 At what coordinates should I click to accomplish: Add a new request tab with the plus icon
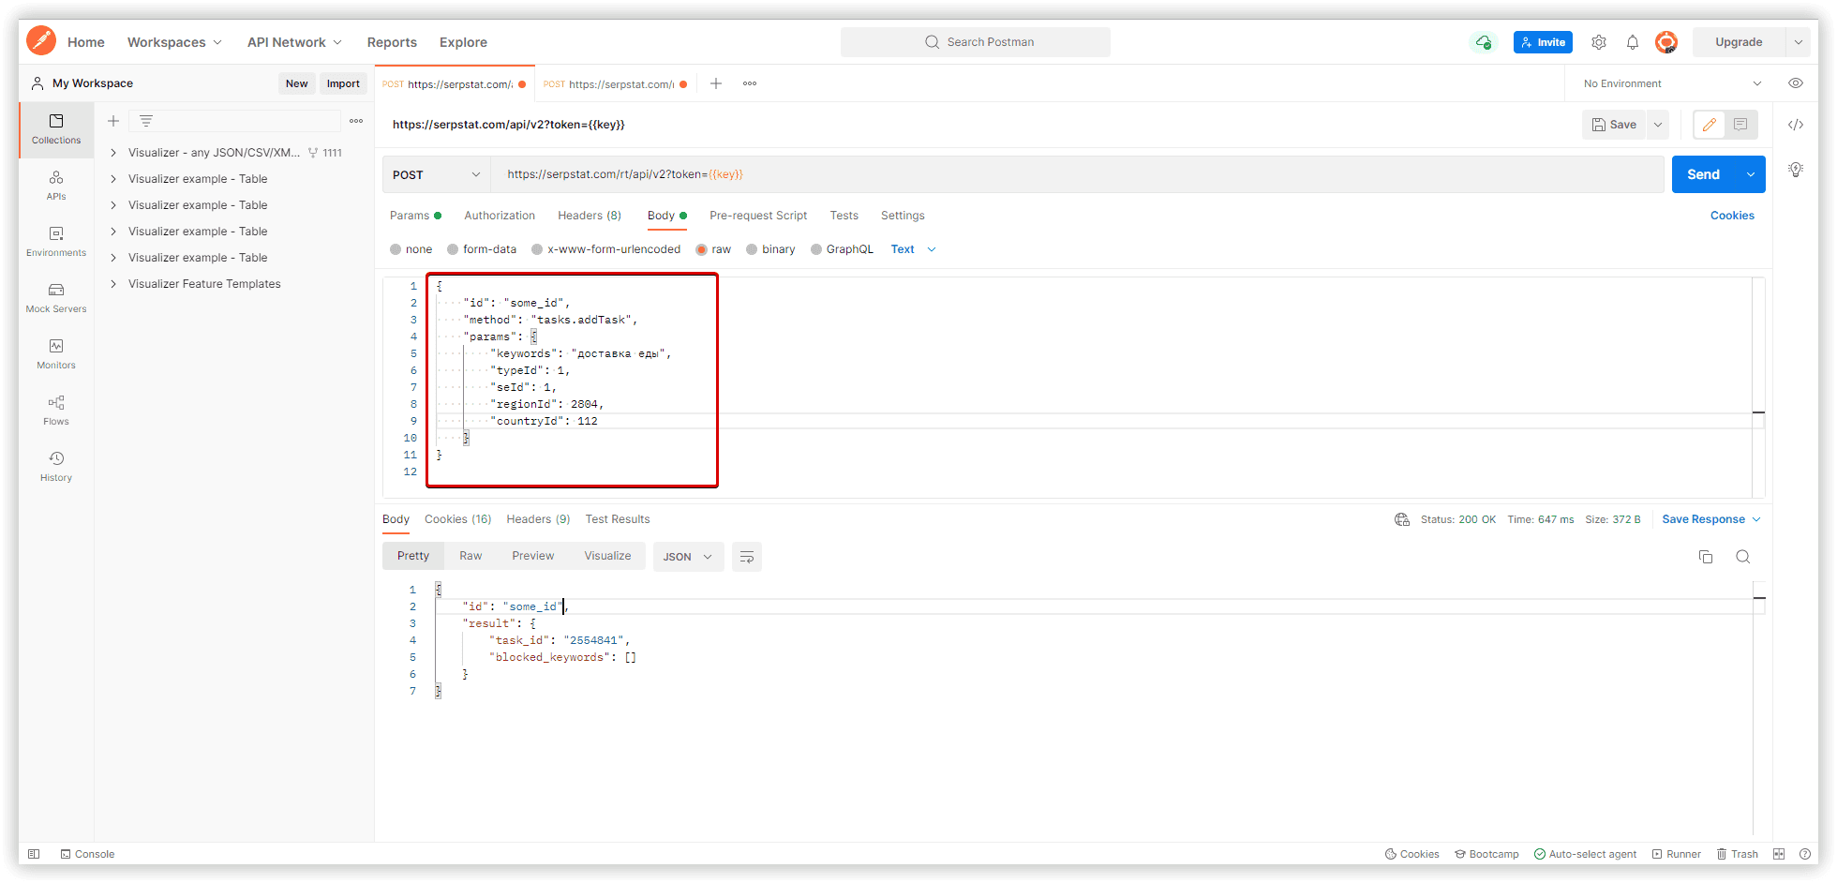[x=716, y=83]
